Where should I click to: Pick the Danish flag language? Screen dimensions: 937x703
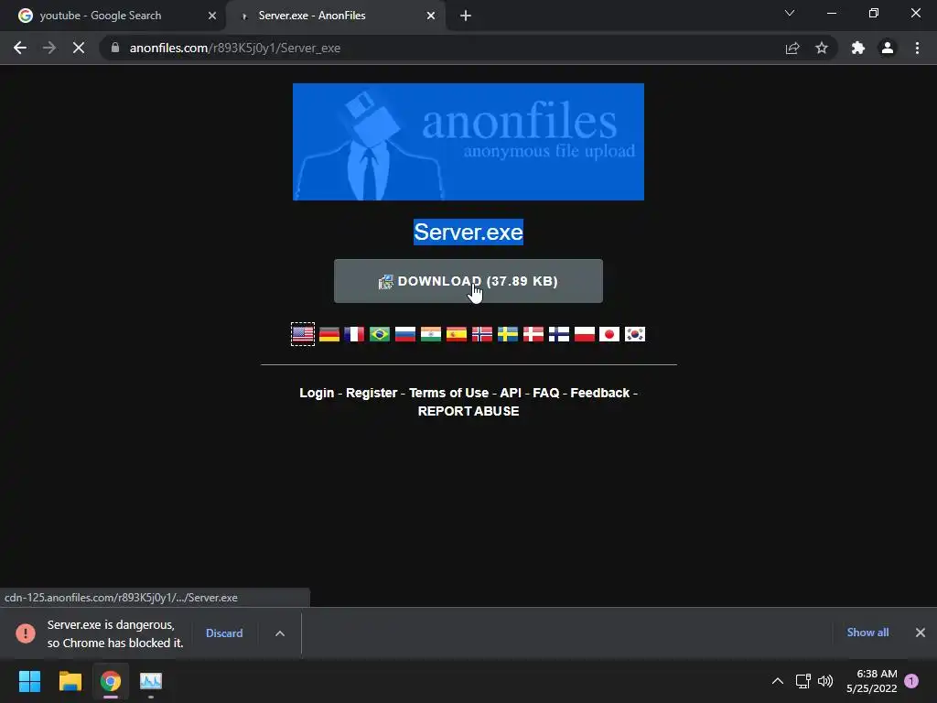pyautogui.click(x=533, y=334)
